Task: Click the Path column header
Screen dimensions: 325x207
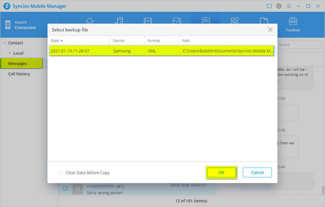Action: (228, 41)
